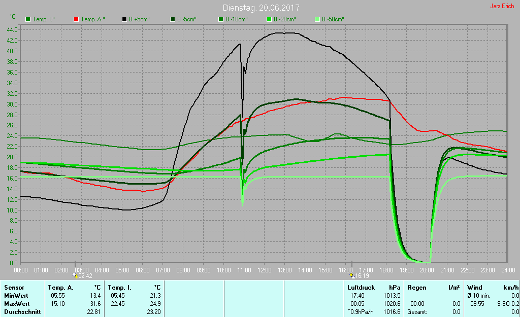Click the Temp. A. minimum value '13.4'

(95, 296)
